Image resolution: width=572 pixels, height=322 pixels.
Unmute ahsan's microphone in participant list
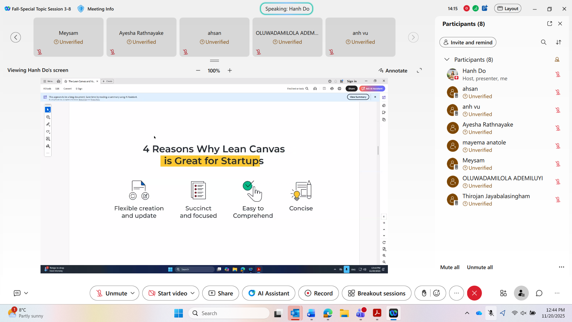[x=558, y=92]
